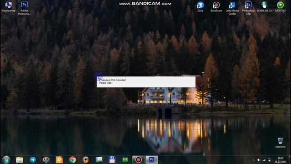Open the Компьютер desktop icon
291x164 pixels.
coord(8,7)
